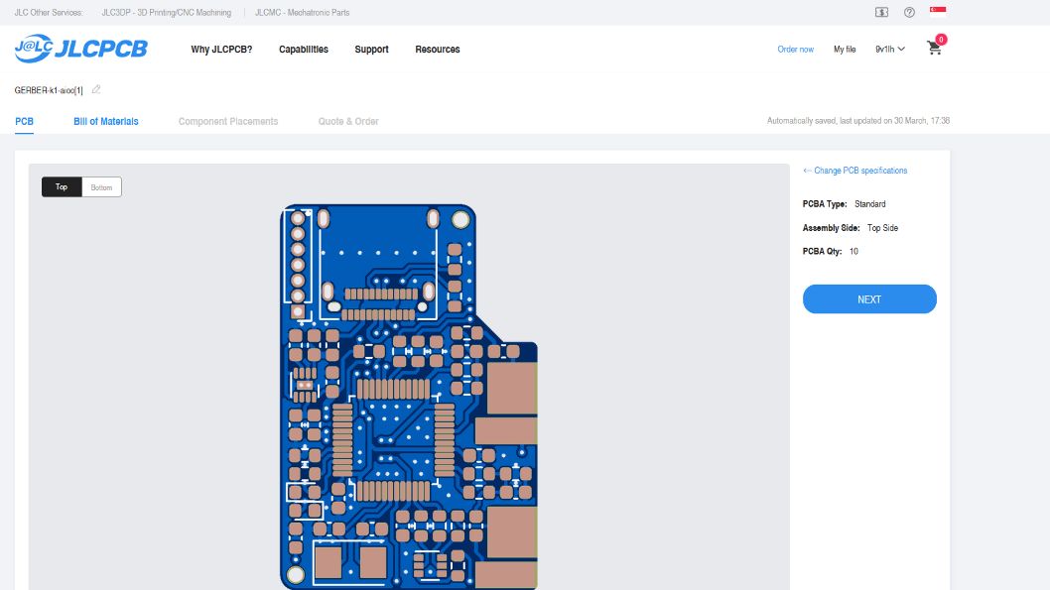Open the Support menu

(x=371, y=49)
